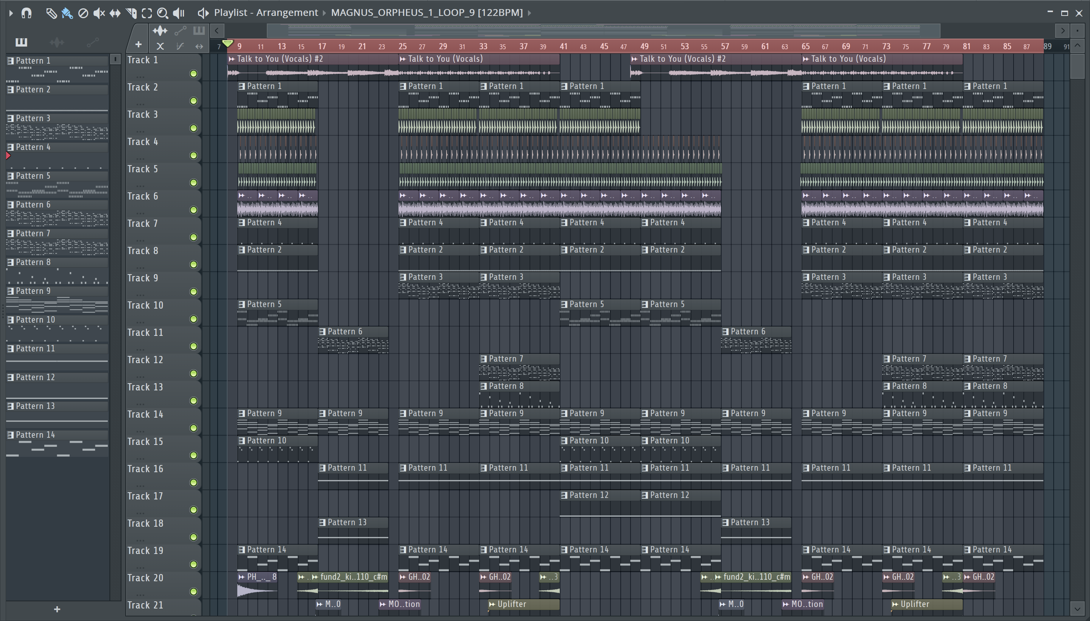Open menu of first Talk to You (Vocals) #2 clip
This screenshot has height=621, width=1090.
click(232, 59)
